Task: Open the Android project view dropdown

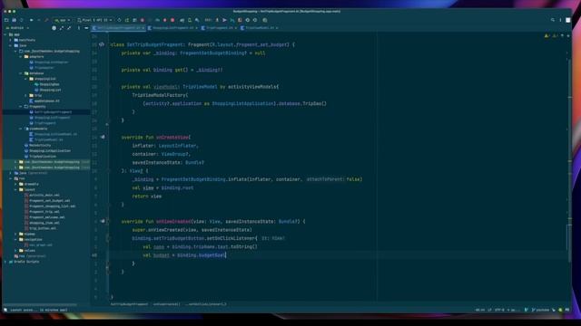Action: (x=17, y=28)
